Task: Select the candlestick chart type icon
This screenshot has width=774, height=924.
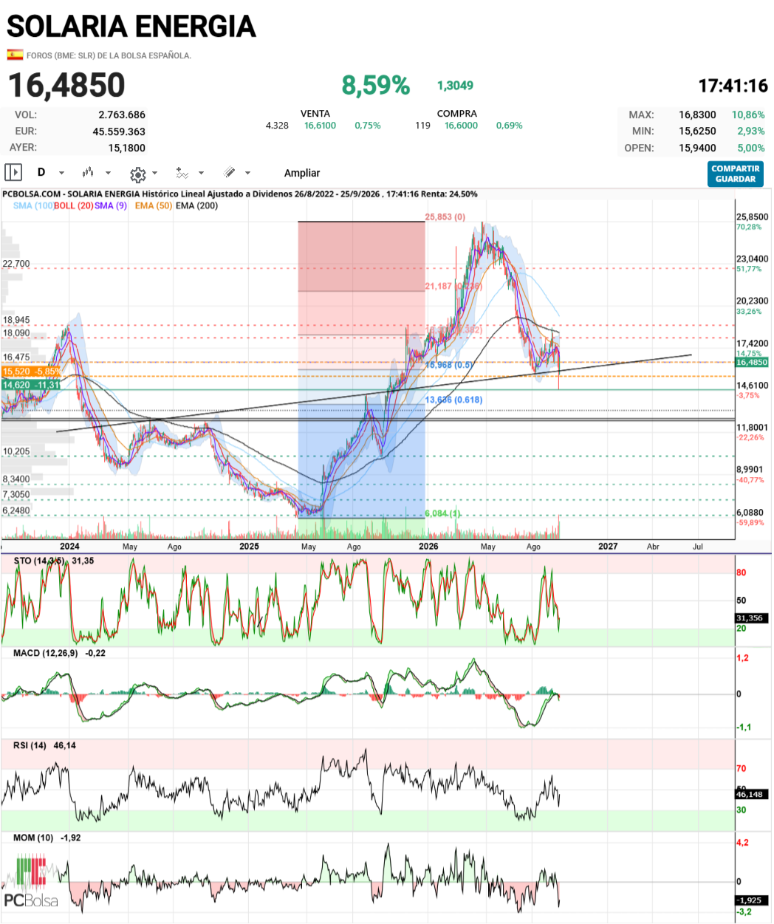Action: point(88,172)
